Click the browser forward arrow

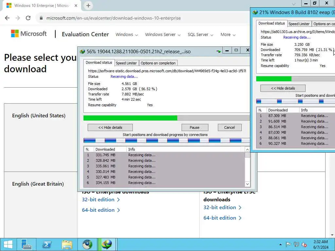coord(18,18)
